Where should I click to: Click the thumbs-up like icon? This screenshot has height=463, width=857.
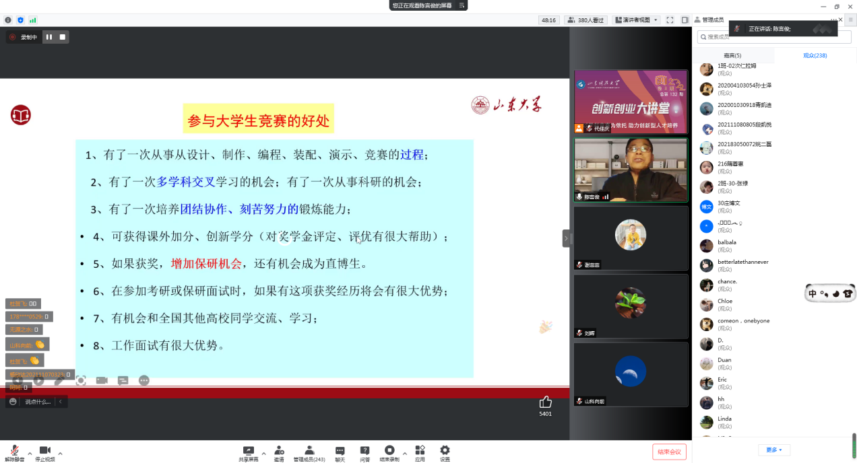[545, 402]
